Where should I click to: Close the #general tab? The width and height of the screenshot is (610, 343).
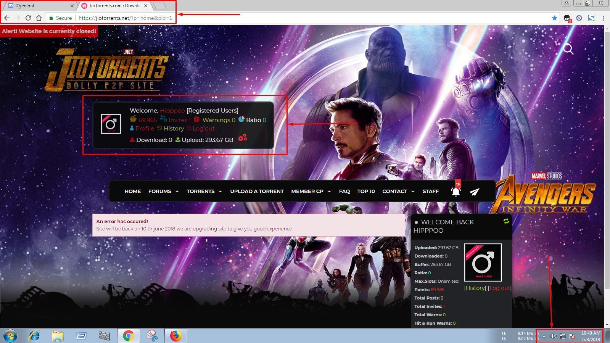(72, 6)
